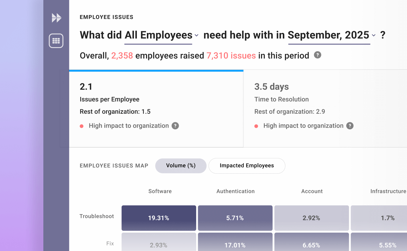The height and width of the screenshot is (251, 407).
Task: Open help tooltip for Time to Resolution impact
Action: click(x=350, y=126)
